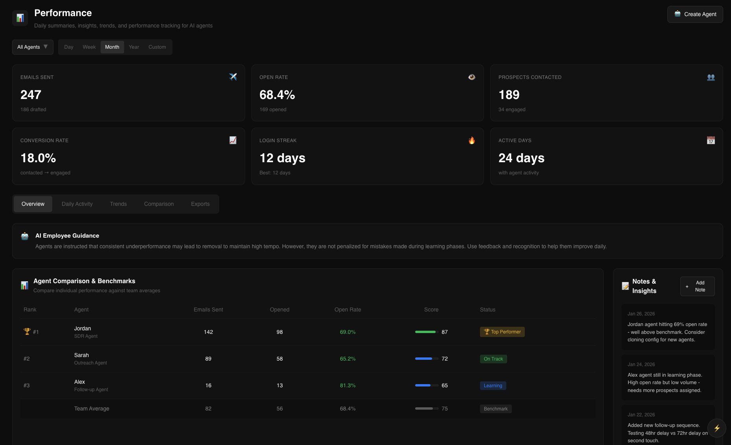The width and height of the screenshot is (731, 445).
Task: Click the Performance app logo icon
Action: click(x=20, y=18)
